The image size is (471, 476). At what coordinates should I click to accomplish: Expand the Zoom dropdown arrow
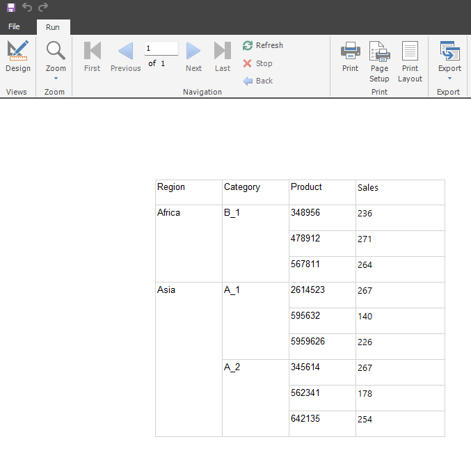pos(56,79)
